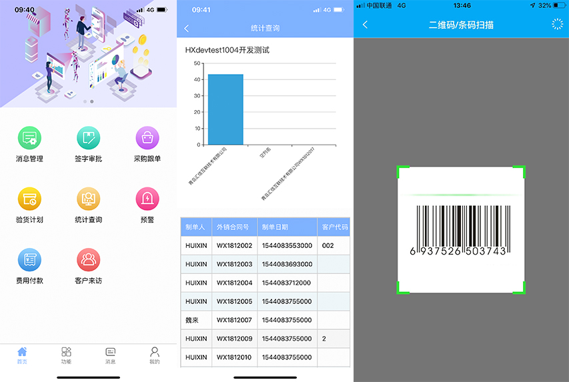This screenshot has width=569, height=382.
Task: Open the 消息管理 message management icon
Action: coord(29,138)
